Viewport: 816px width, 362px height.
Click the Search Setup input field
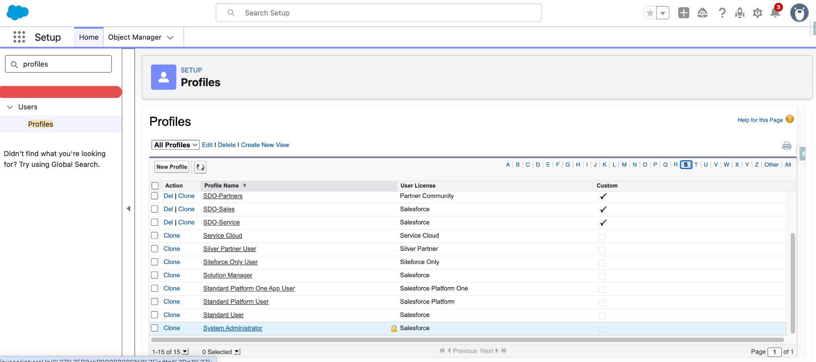379,13
